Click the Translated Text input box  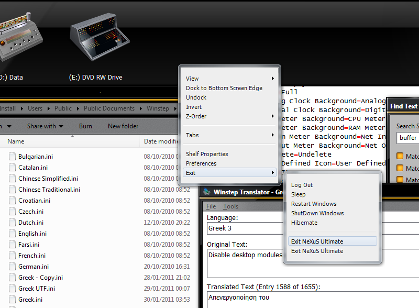(309, 300)
